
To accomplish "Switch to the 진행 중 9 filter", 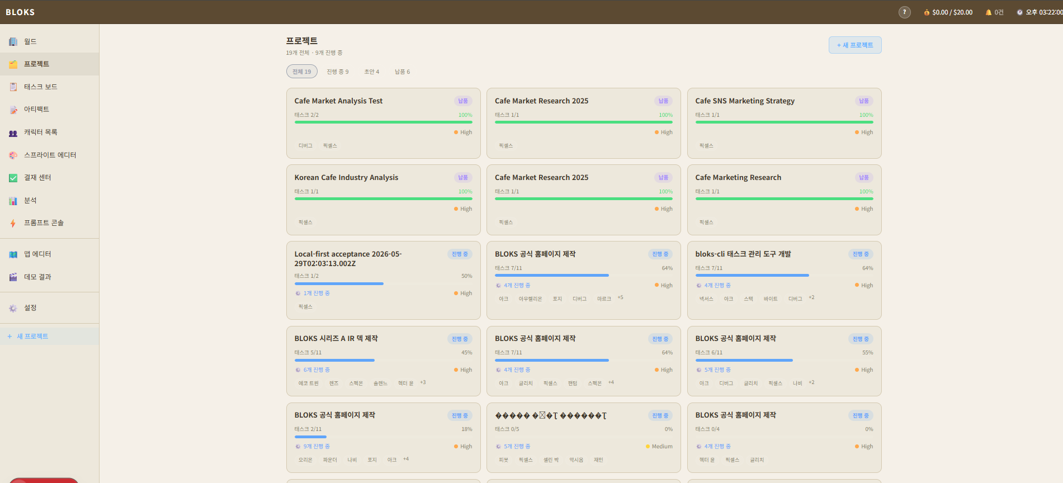I will click(x=338, y=72).
